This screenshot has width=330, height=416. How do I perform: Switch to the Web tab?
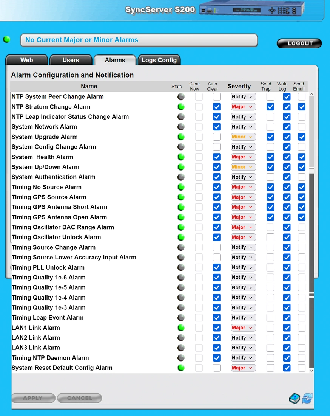[27, 60]
